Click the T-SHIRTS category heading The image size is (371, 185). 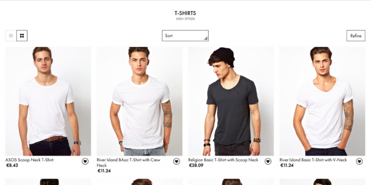coord(185,13)
